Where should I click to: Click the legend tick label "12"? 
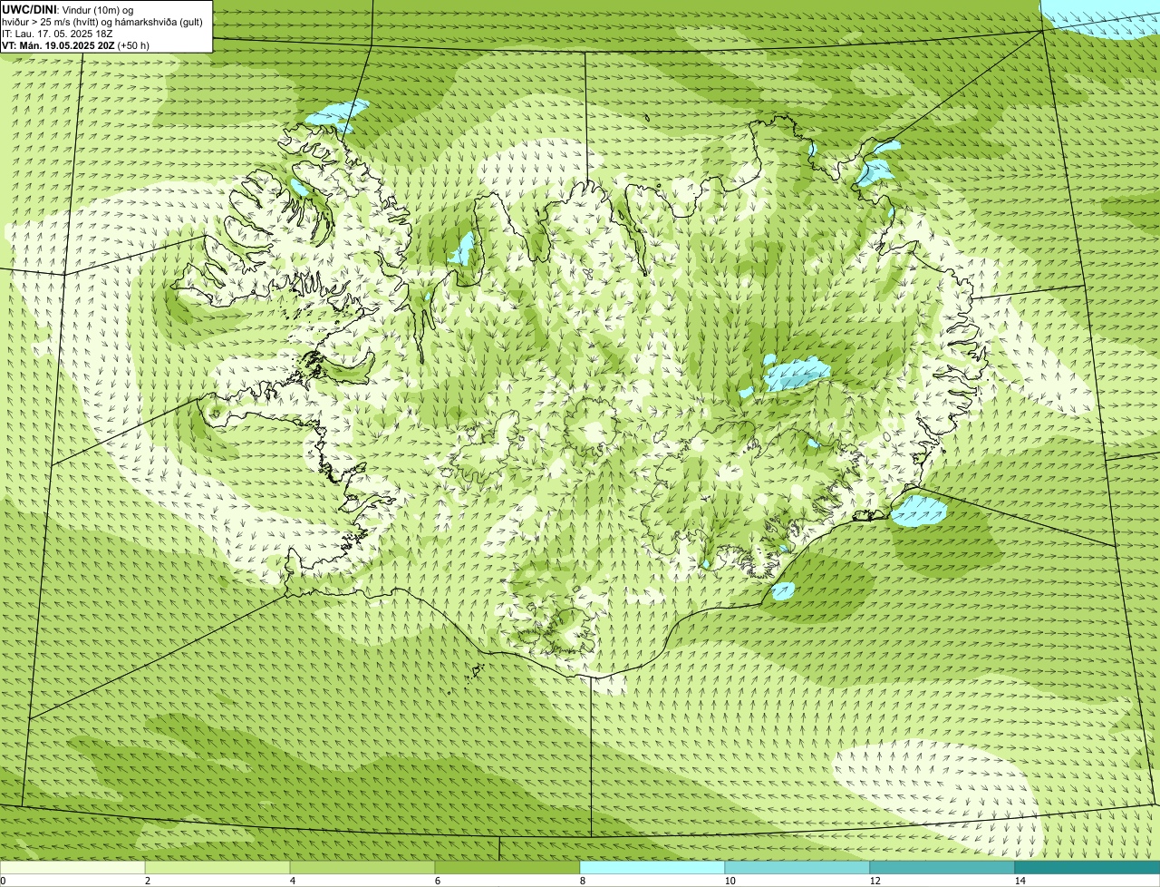(x=875, y=881)
